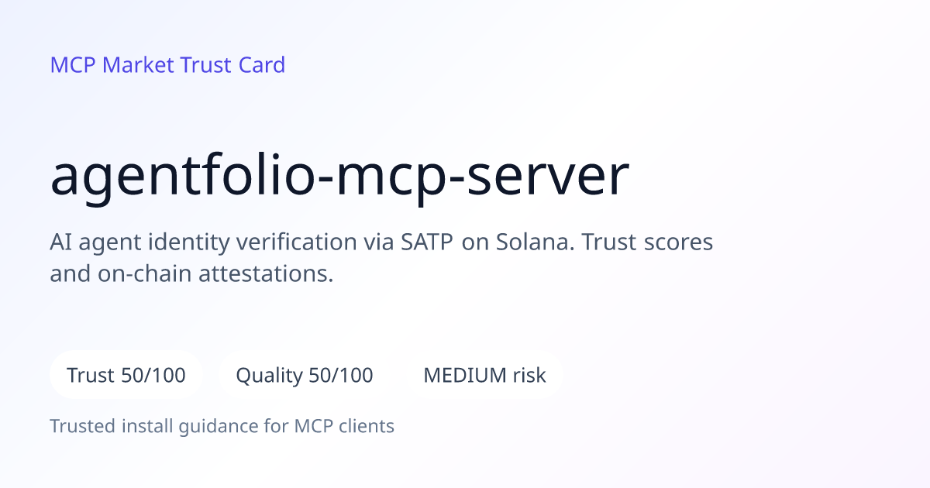Open the agentfolio-mcp-server title

coord(339,177)
